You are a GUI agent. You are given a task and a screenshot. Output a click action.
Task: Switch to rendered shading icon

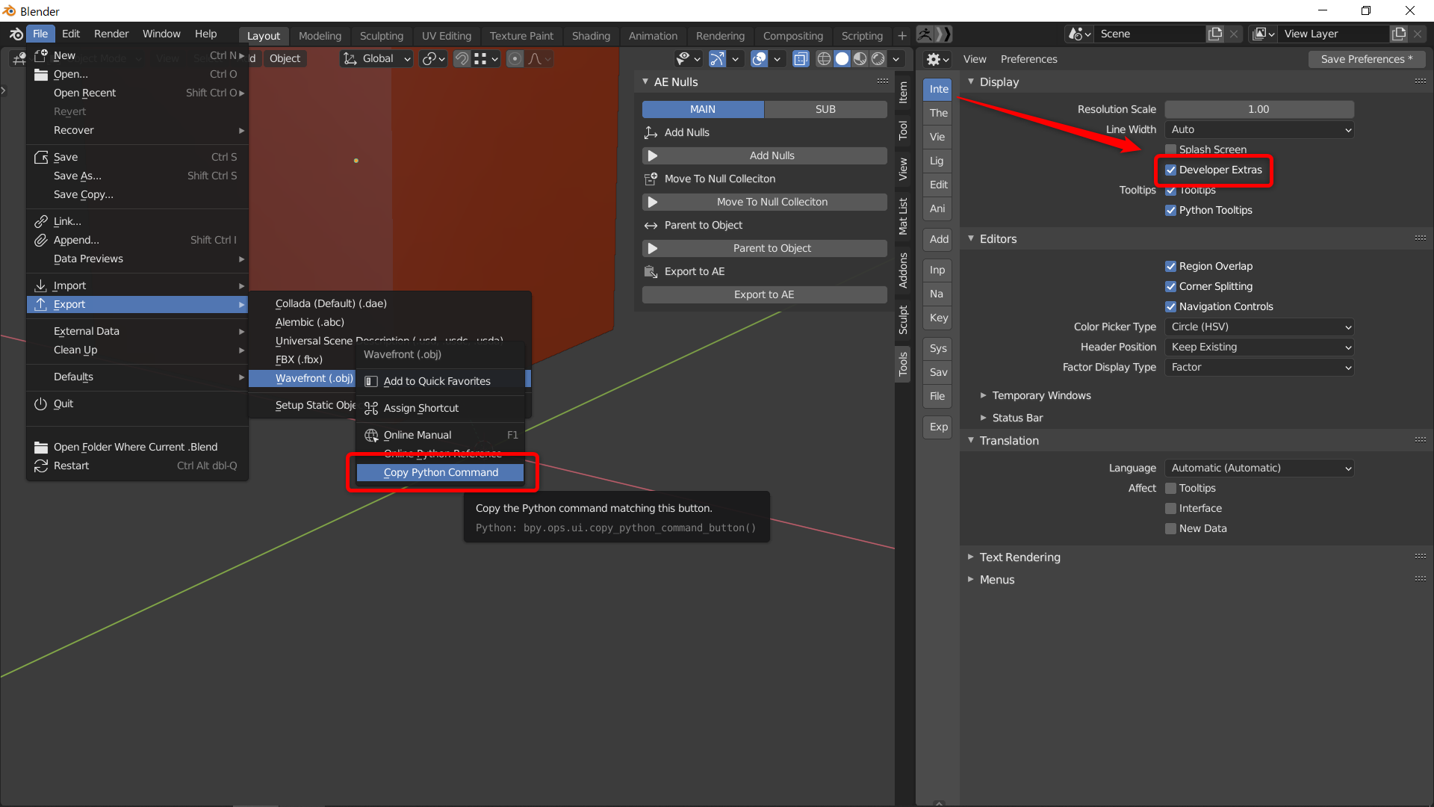click(x=878, y=59)
